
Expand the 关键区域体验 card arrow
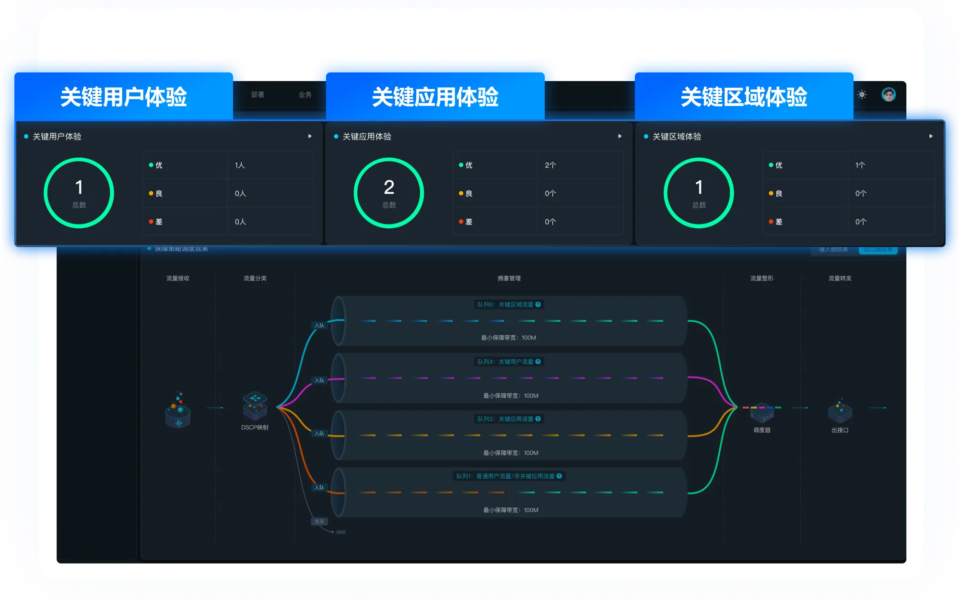pos(931,136)
